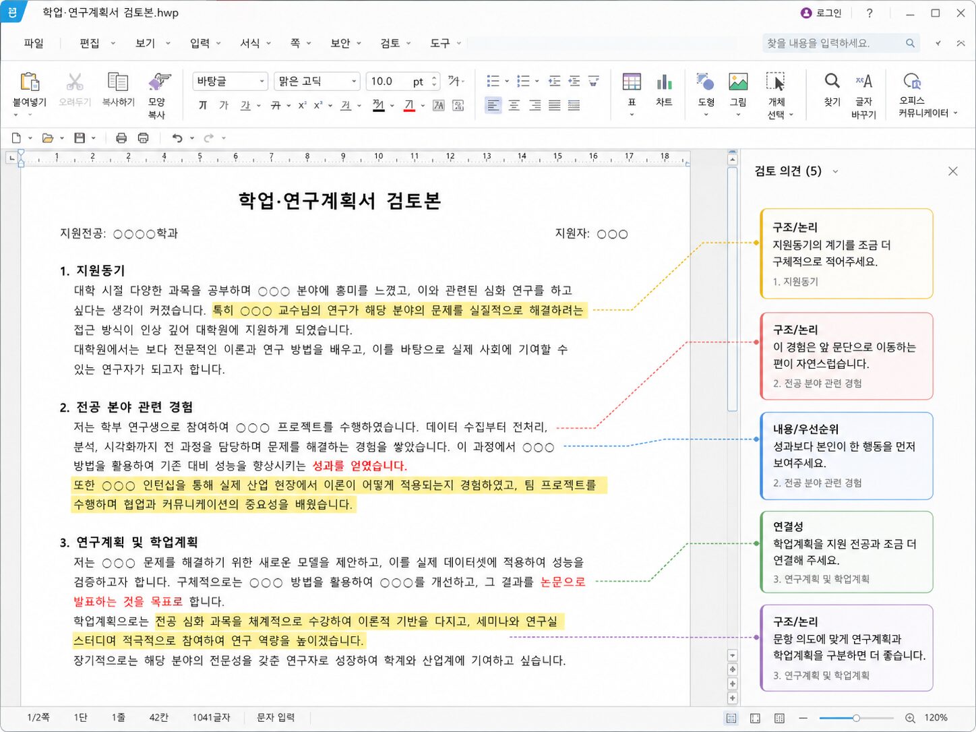Expand the bullet list dropdown arrow
This screenshot has width=976, height=732.
click(506, 82)
